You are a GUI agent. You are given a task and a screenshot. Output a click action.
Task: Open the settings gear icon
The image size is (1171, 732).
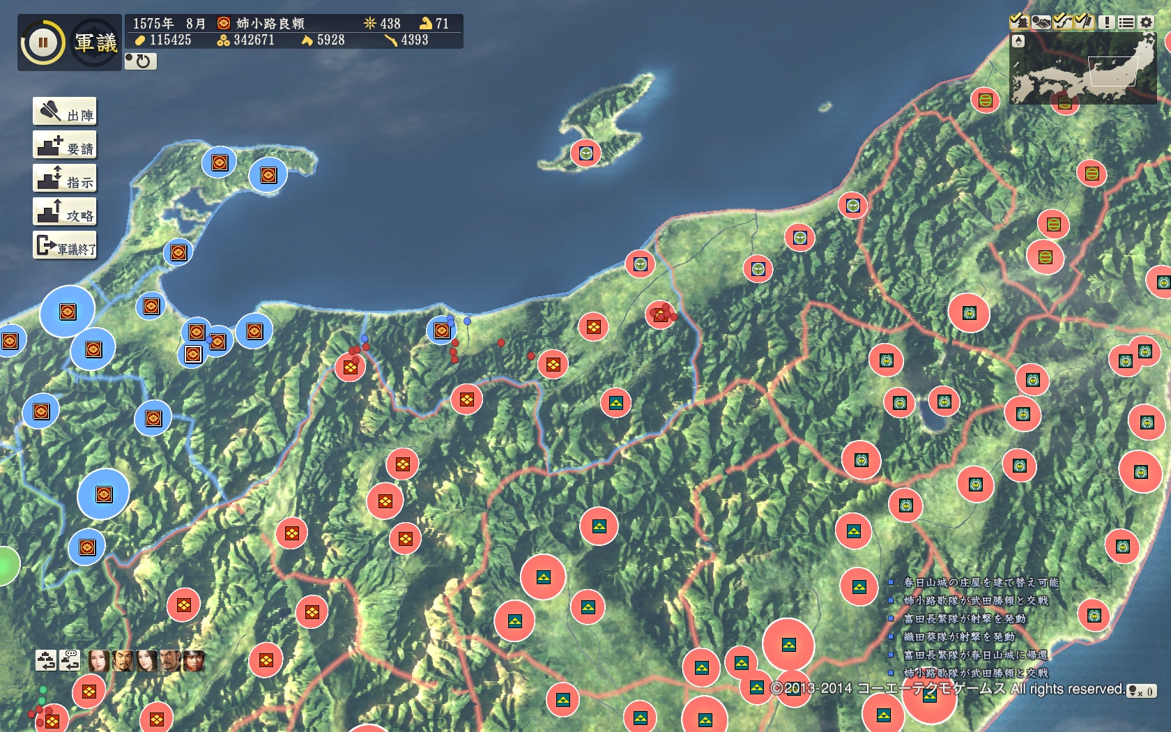[1146, 22]
